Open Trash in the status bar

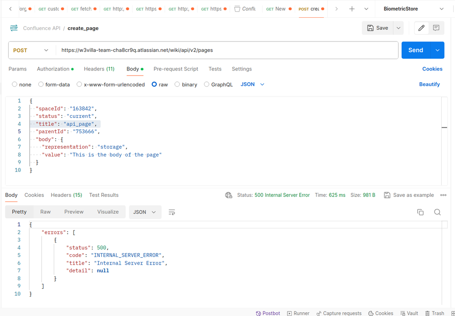(435, 313)
